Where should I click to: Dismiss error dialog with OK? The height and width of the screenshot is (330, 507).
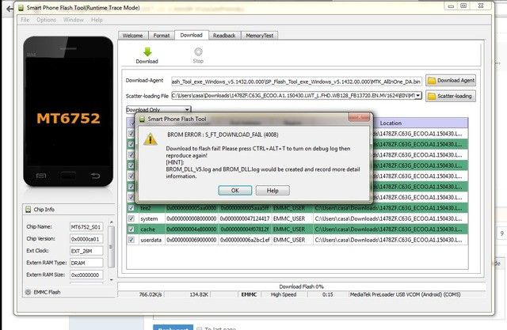[x=235, y=191]
